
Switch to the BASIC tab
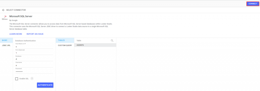[6, 40]
